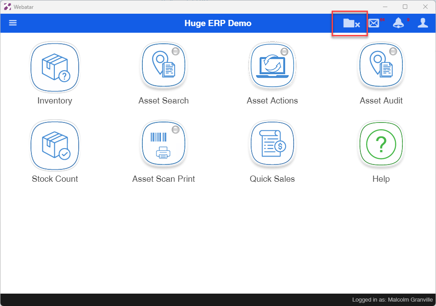Viewport: 436px width, 306px height.
Task: Click the folder close icon in header
Action: [352, 23]
